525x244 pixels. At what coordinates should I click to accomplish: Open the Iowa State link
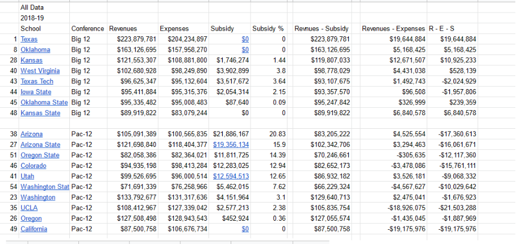(x=35, y=92)
